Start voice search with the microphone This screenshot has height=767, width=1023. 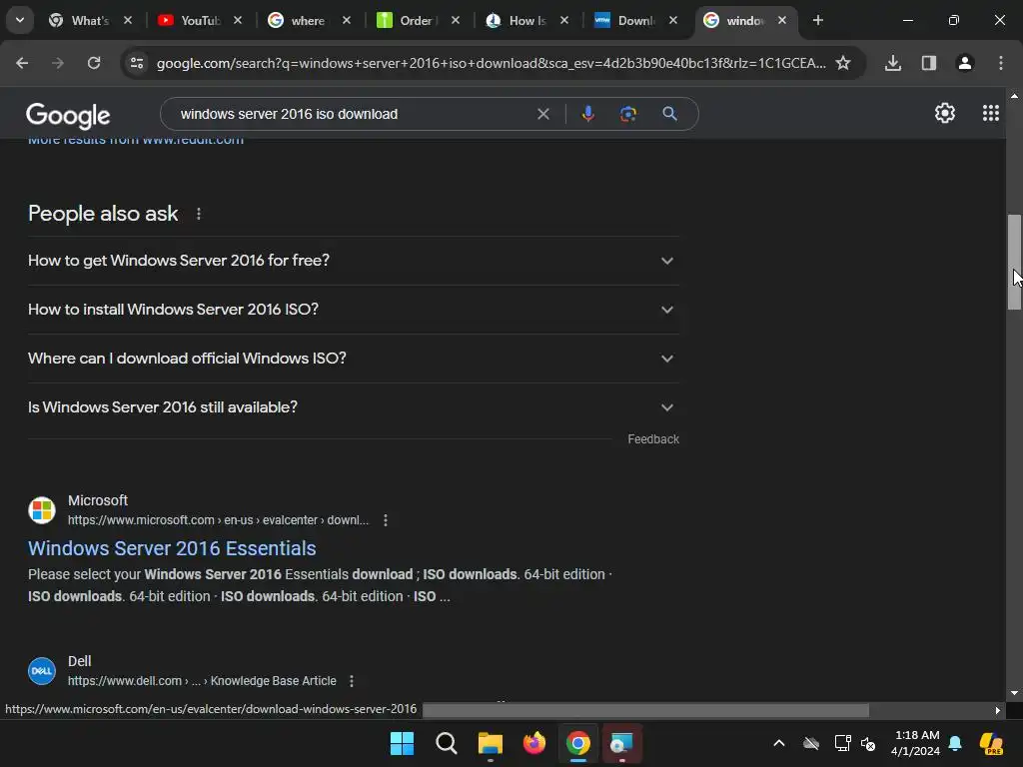tap(587, 114)
